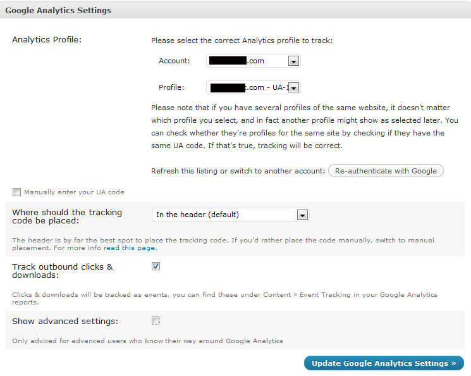The height and width of the screenshot is (376, 471).
Task: Click the "Profile:" field label
Action: coord(171,87)
